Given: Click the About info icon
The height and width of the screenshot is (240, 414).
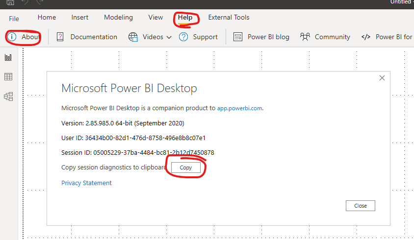Looking at the screenshot, I should point(12,37).
